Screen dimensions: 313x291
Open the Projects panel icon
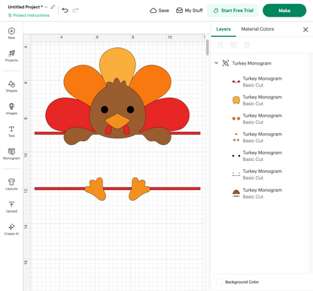point(11,53)
